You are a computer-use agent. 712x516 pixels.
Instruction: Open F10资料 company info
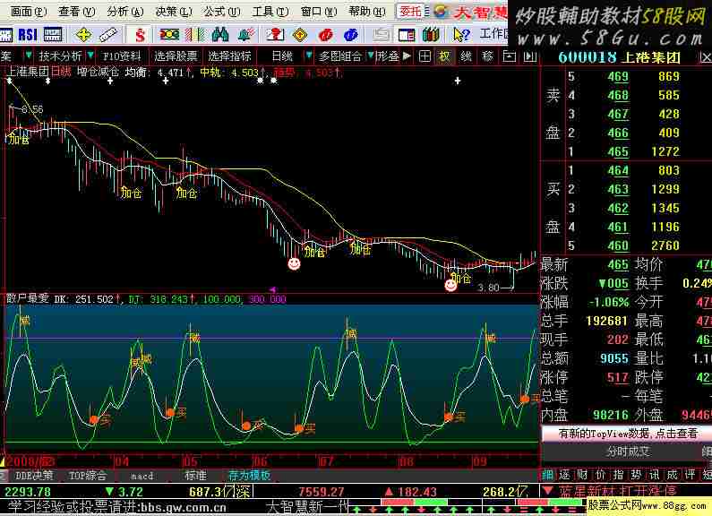[x=122, y=56]
